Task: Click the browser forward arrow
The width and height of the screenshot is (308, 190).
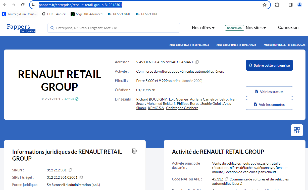Action: coord(14,5)
